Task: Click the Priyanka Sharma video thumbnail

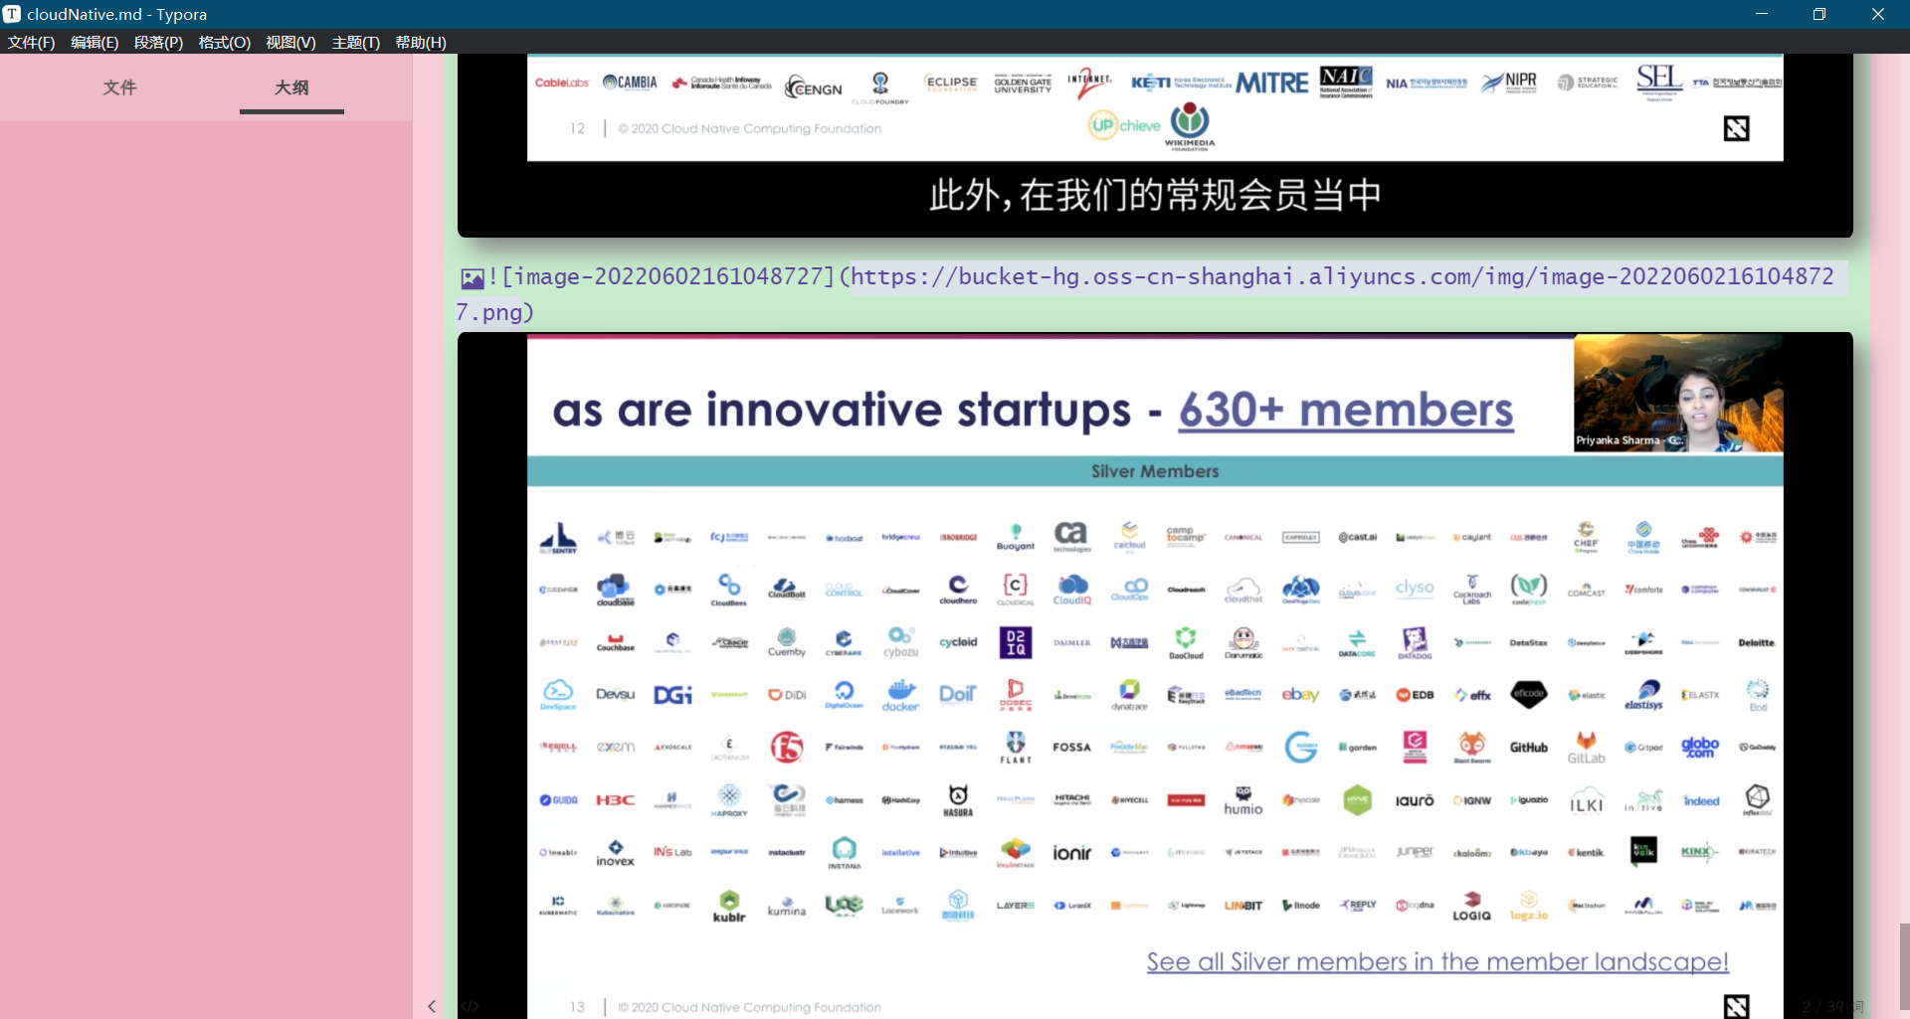Action: pyautogui.click(x=1678, y=394)
